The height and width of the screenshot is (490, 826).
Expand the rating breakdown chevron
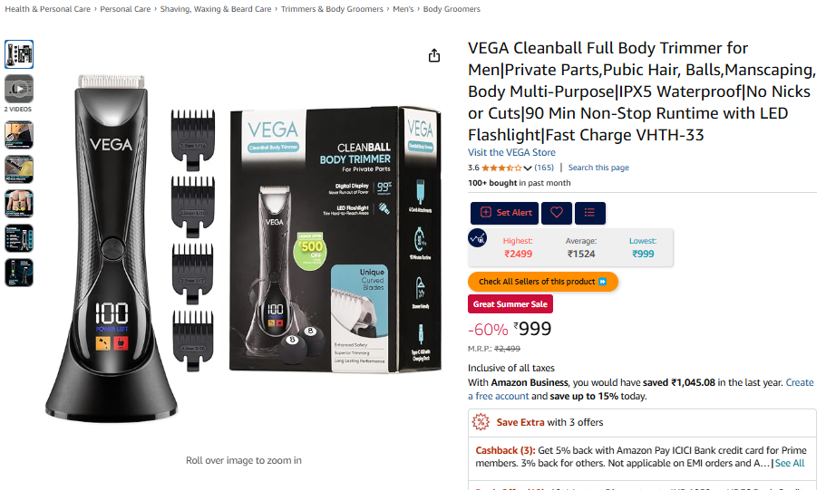528,168
